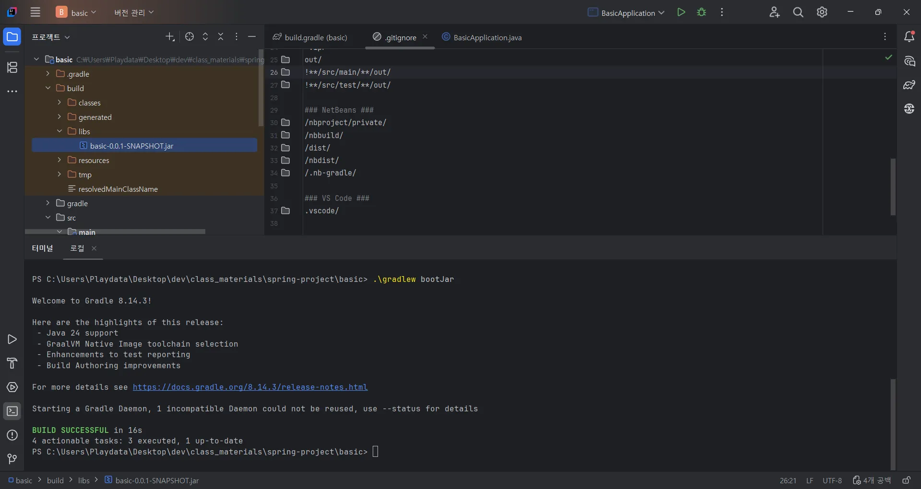Image resolution: width=921 pixels, height=489 pixels.
Task: Open the Structure tool window icon
Action: (12, 68)
